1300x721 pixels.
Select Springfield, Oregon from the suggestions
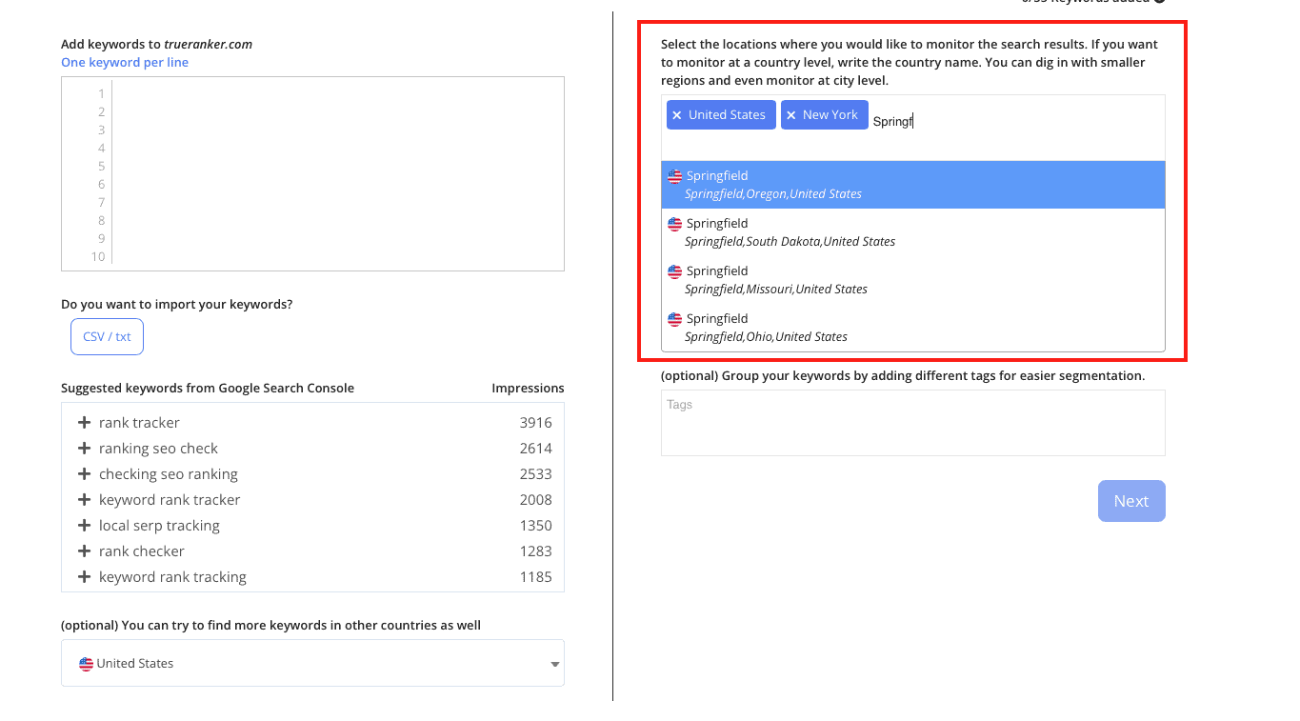[912, 185]
